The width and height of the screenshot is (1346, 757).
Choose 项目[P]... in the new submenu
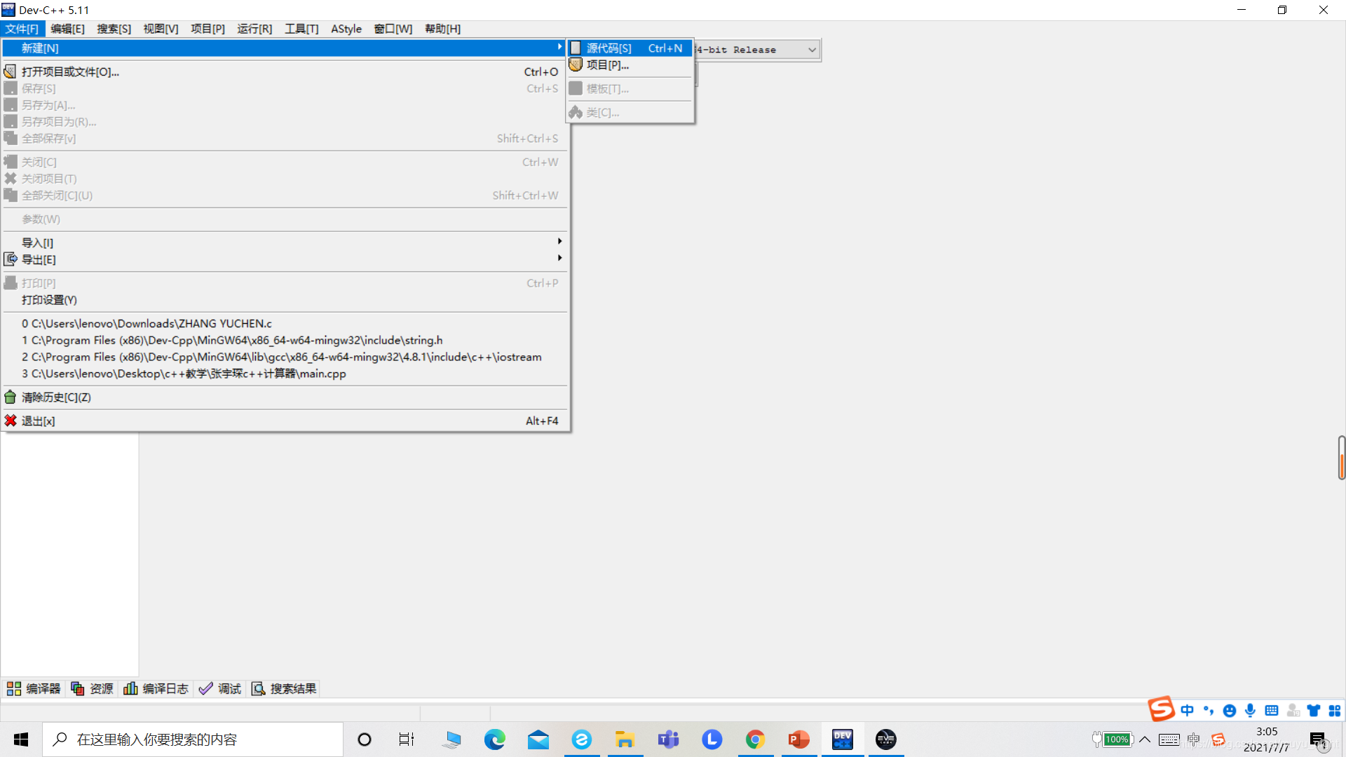pyautogui.click(x=630, y=64)
